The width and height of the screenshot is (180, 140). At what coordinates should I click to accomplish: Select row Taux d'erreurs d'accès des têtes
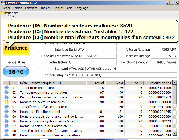(88, 107)
